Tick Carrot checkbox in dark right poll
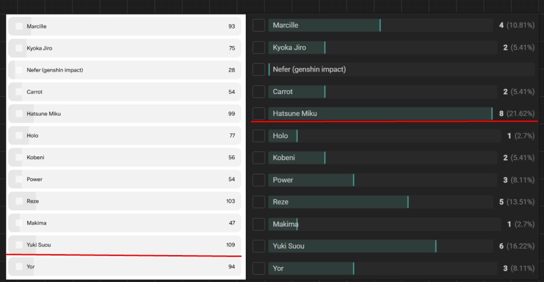544x282 pixels. 259,92
